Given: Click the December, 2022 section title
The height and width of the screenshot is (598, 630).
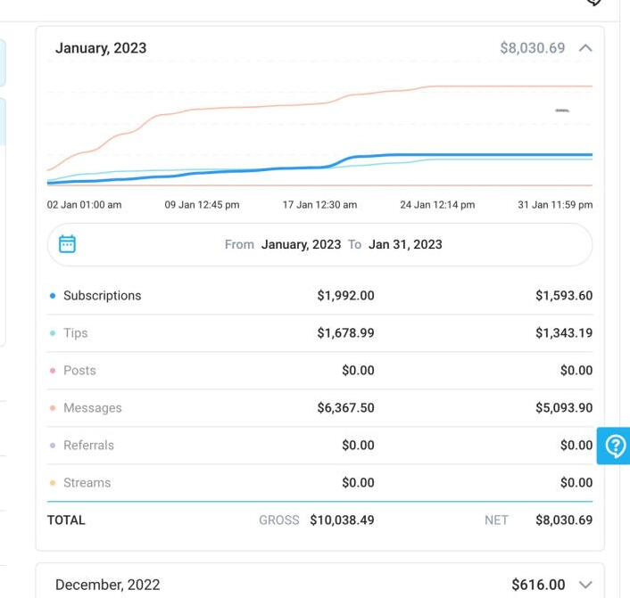Looking at the screenshot, I should click(x=107, y=585).
